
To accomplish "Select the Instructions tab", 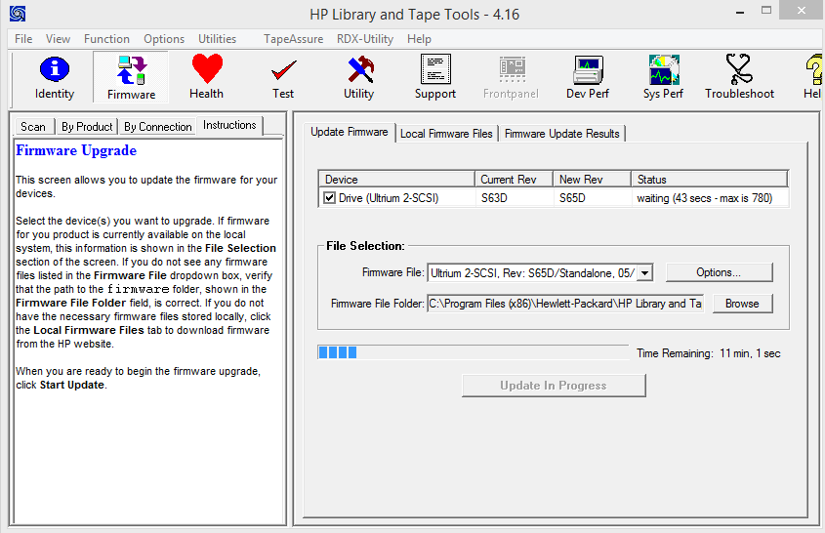I will (229, 125).
